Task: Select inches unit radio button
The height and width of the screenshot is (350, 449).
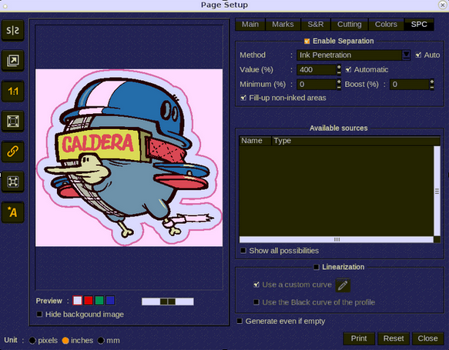Action: point(65,341)
